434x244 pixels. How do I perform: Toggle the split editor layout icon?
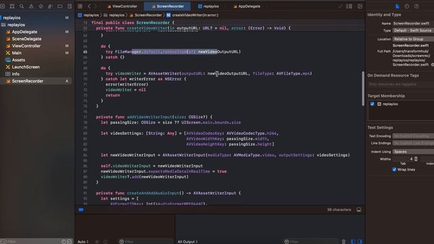tap(349, 6)
